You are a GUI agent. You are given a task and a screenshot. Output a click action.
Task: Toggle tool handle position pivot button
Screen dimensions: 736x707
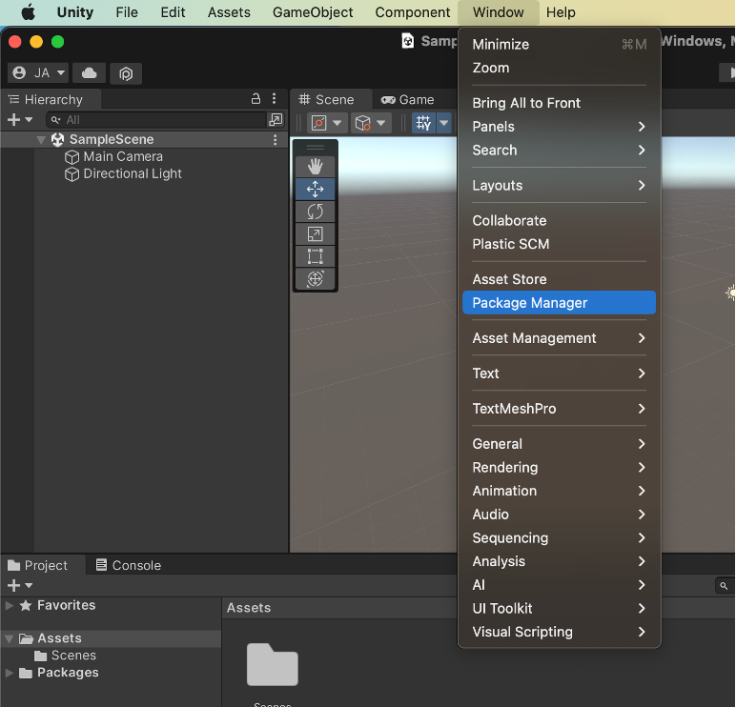tap(318, 123)
